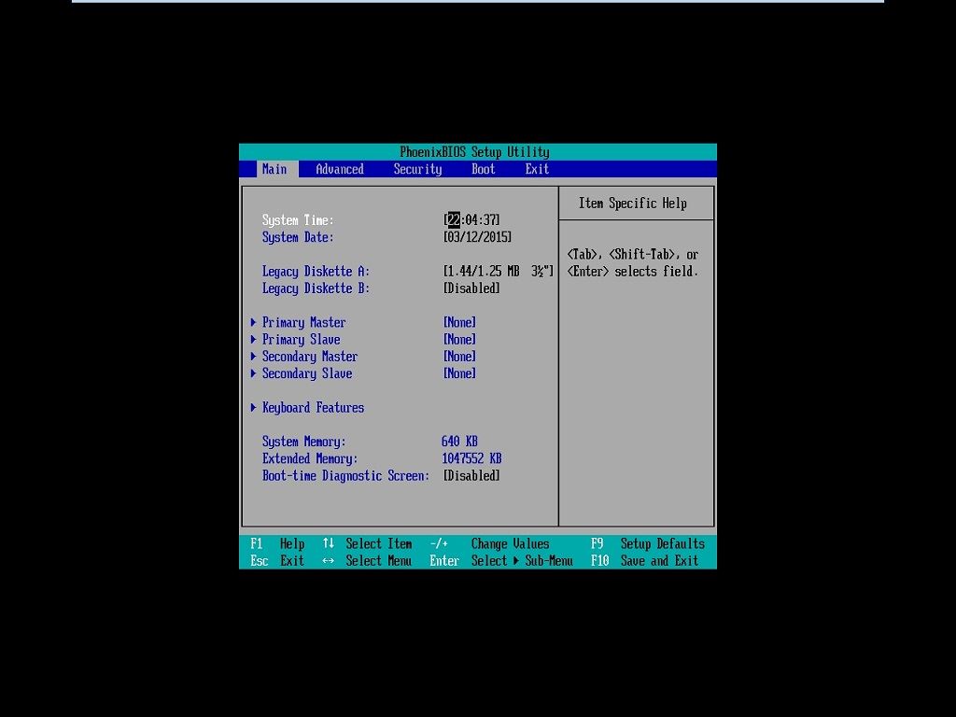Open the Primary Master entry

point(303,322)
